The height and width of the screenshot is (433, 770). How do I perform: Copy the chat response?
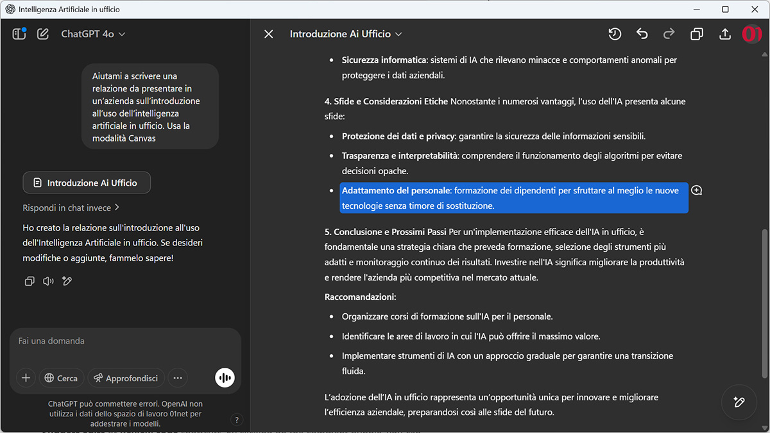(x=30, y=281)
